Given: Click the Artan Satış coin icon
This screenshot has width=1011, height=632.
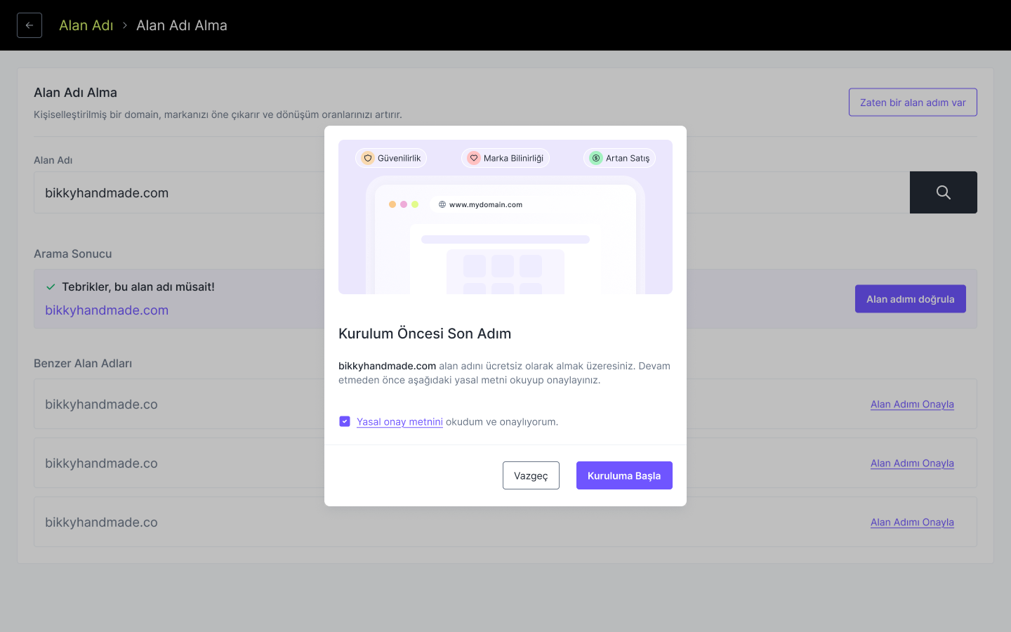Looking at the screenshot, I should pyautogui.click(x=596, y=158).
